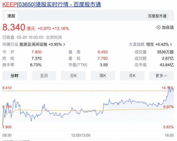Click the current price 8.340
The image size is (177, 141).
pos(14,27)
